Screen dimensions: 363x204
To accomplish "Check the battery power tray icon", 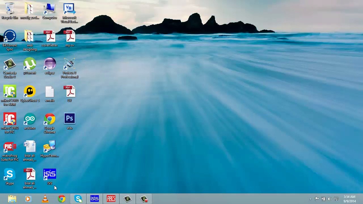I will (323, 199).
